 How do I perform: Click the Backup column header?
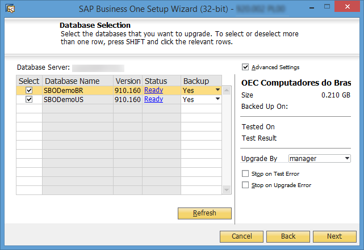201,81
